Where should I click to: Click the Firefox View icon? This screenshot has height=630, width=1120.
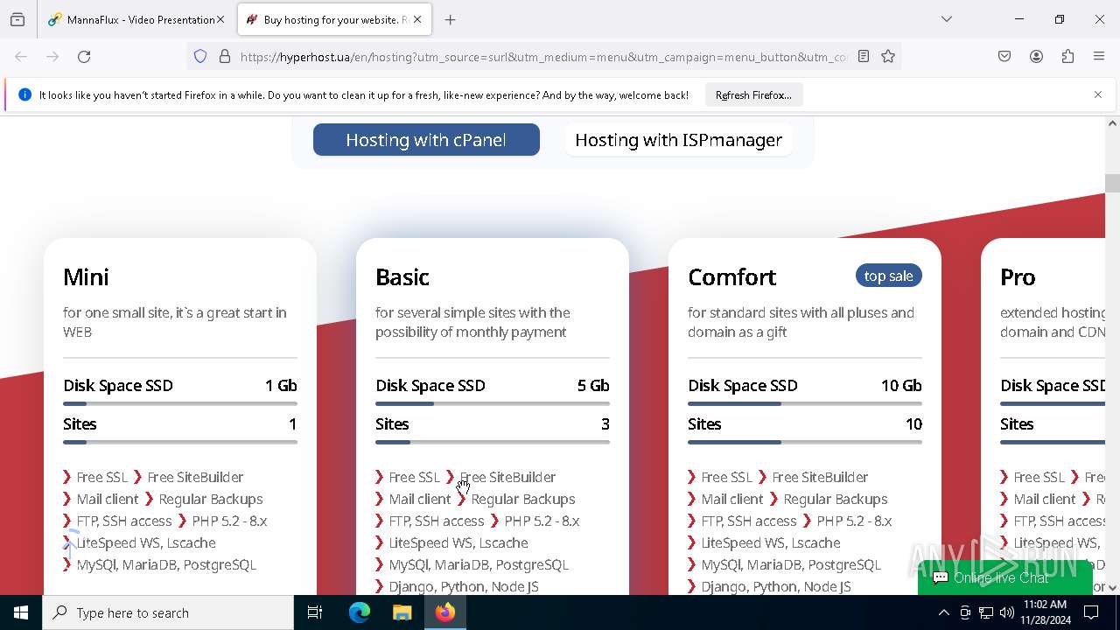click(17, 19)
